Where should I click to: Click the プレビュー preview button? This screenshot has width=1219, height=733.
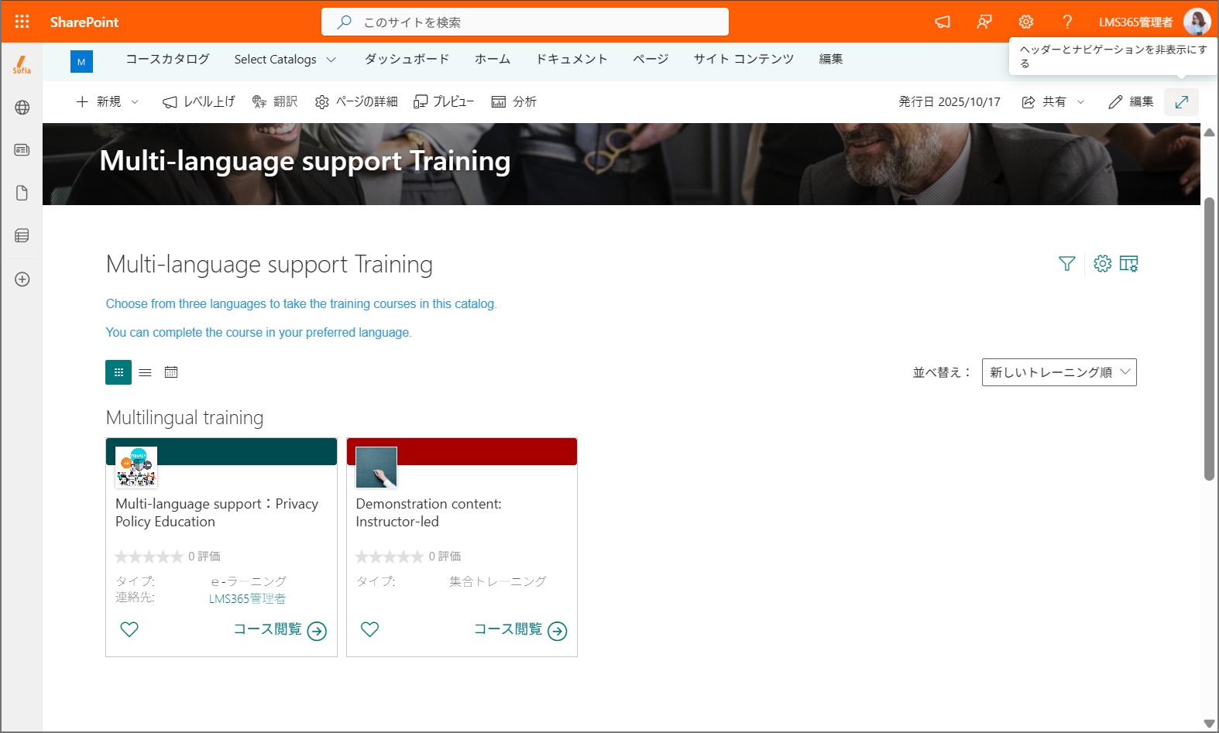pyautogui.click(x=444, y=101)
